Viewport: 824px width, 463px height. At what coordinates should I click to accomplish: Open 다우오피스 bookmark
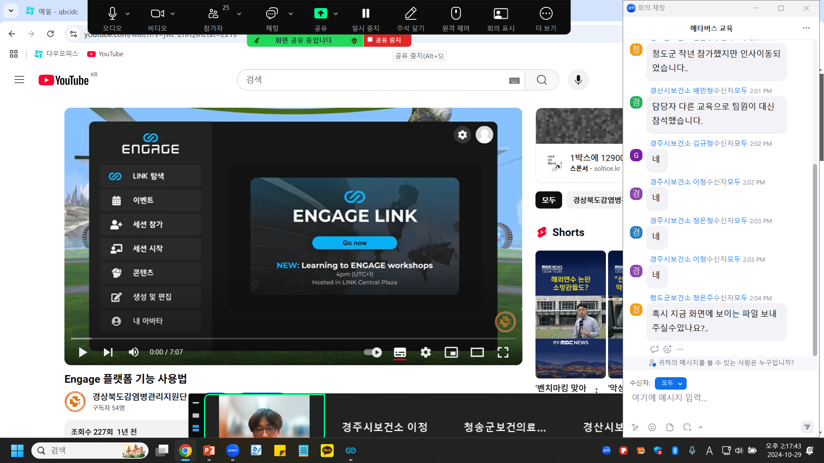[56, 54]
